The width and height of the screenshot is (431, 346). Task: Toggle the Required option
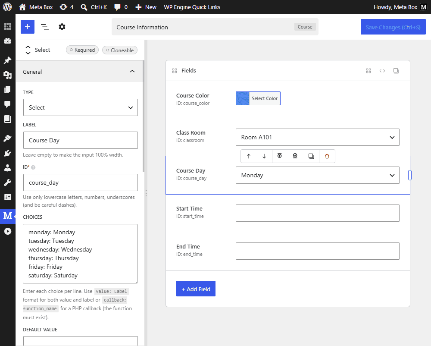point(82,50)
